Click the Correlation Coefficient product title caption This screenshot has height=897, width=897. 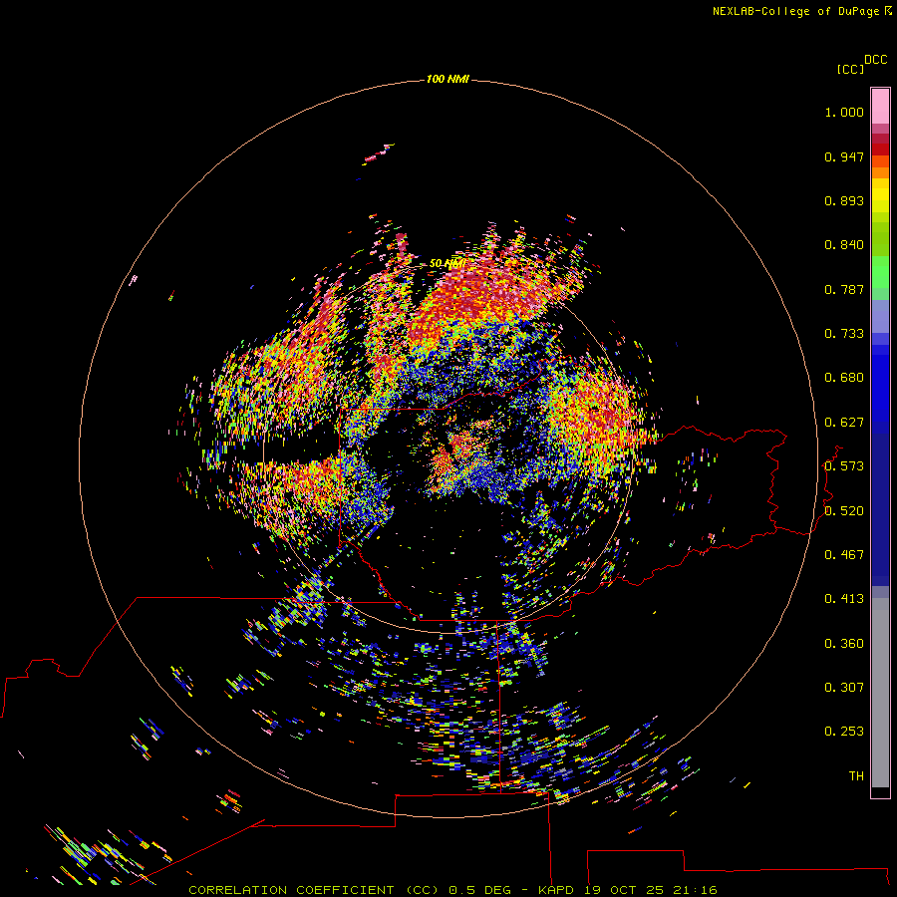(452, 890)
